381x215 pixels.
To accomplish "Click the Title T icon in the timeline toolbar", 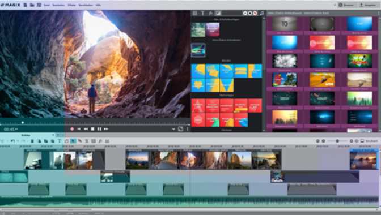I will tap(60, 141).
